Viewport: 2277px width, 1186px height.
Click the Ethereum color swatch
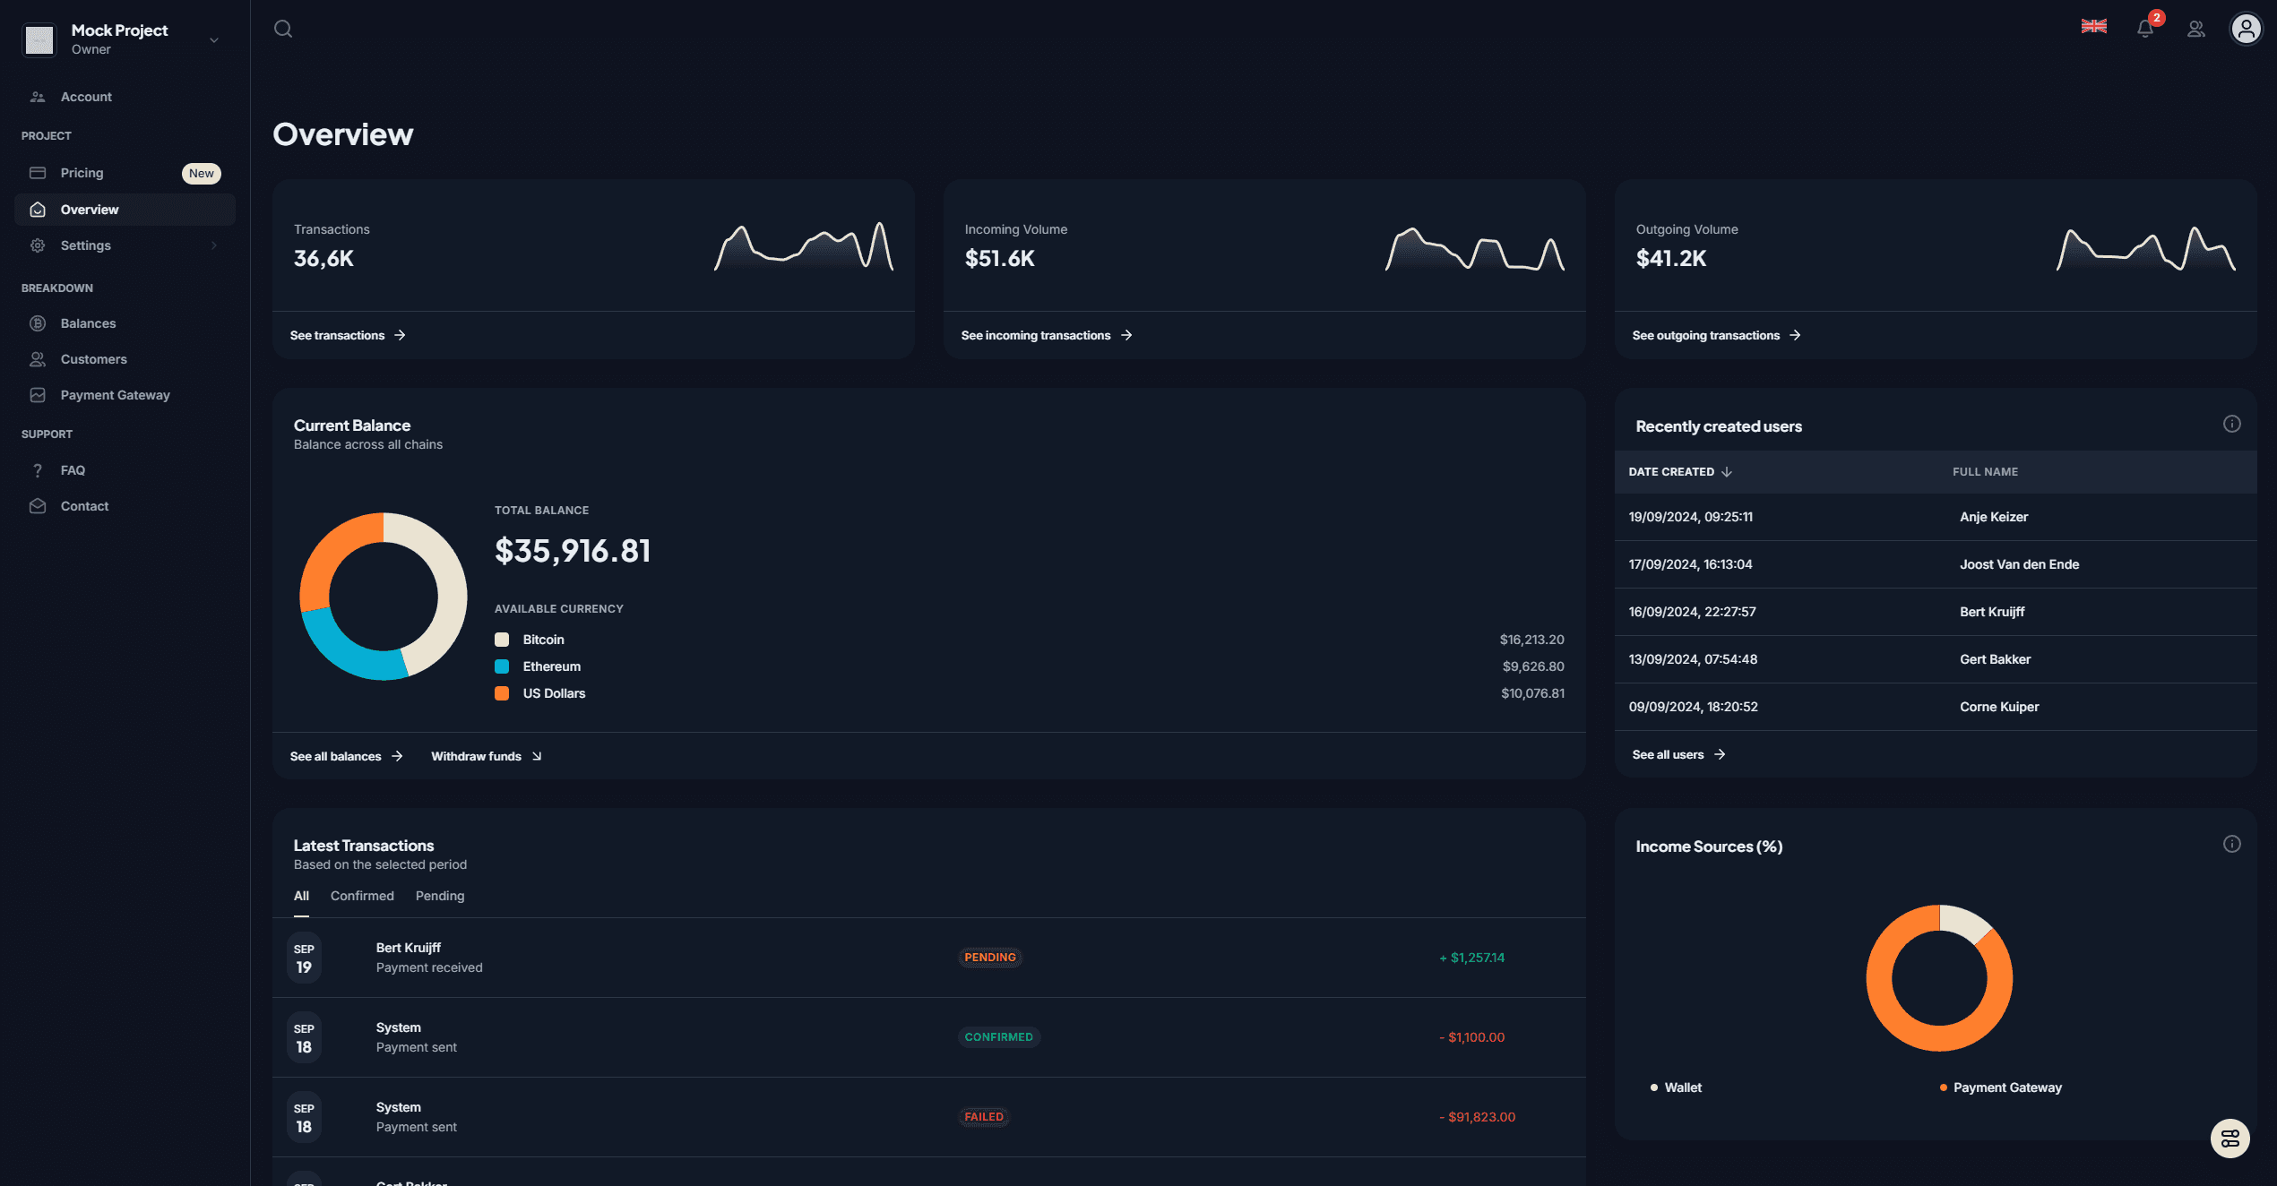pyautogui.click(x=502, y=666)
